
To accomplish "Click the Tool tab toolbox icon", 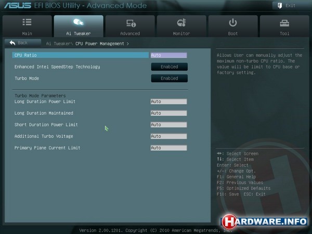I will 284,23.
